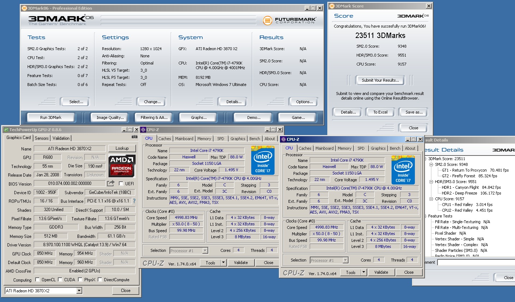Click the Graphs... button
The image size is (515, 302).
[199, 118]
